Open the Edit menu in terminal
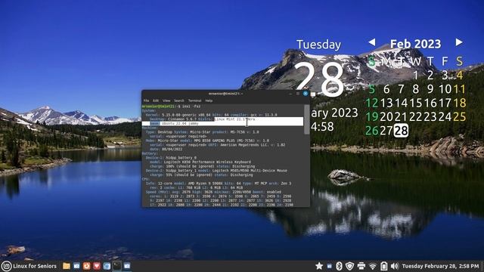The image size is (484, 272). point(156,100)
